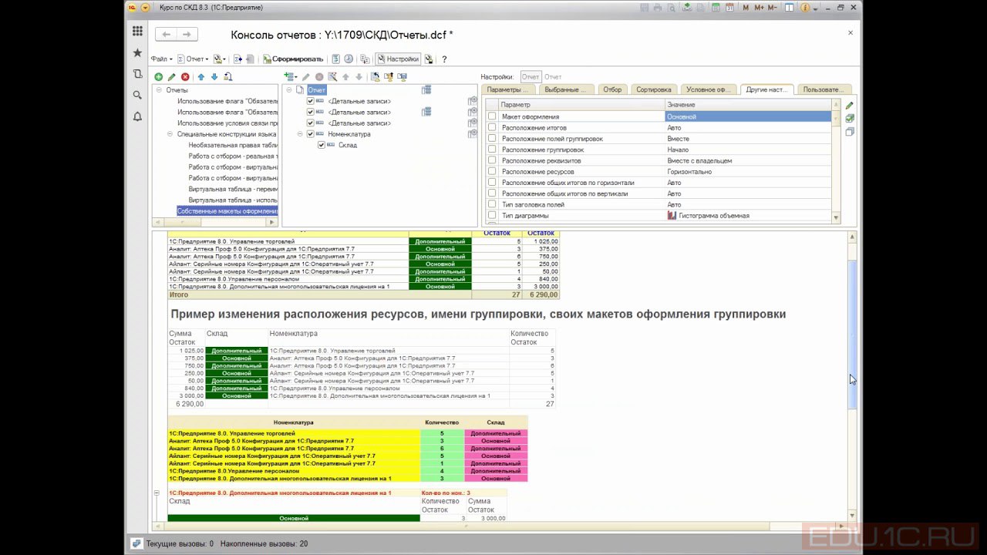Open dropdown arrow next to info icon
Screen dimensions: 987x555
pyautogui.click(x=814, y=8)
